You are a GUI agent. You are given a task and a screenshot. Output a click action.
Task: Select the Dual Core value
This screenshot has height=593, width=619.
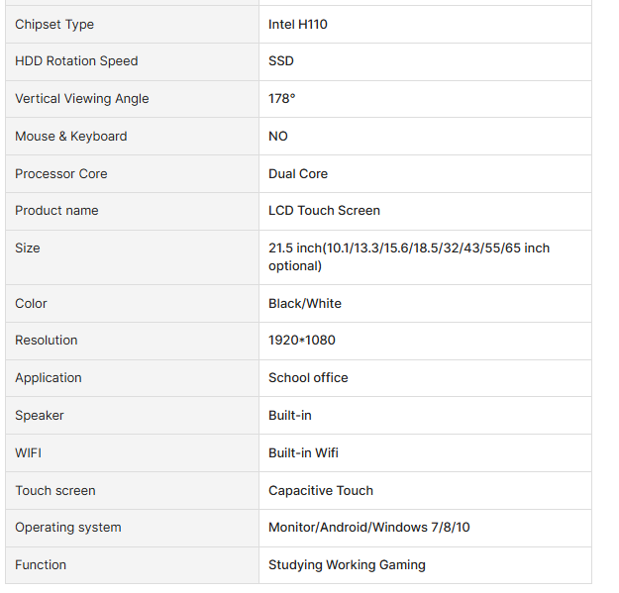point(298,174)
